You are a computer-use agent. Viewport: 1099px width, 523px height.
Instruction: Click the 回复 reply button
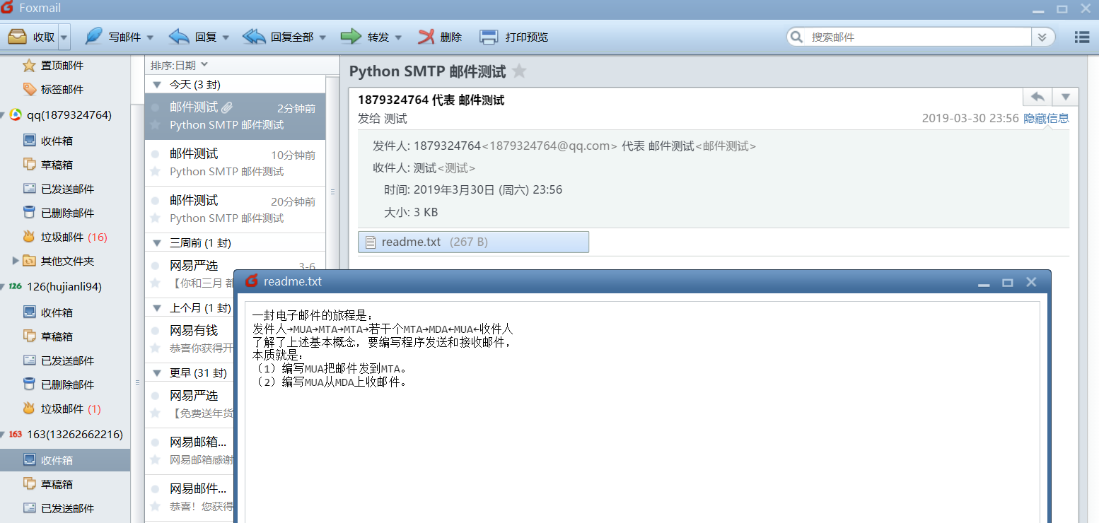click(193, 37)
